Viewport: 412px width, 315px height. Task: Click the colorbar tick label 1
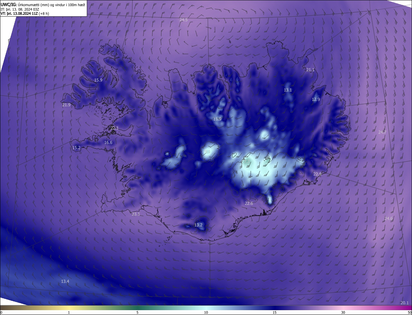[69, 312]
